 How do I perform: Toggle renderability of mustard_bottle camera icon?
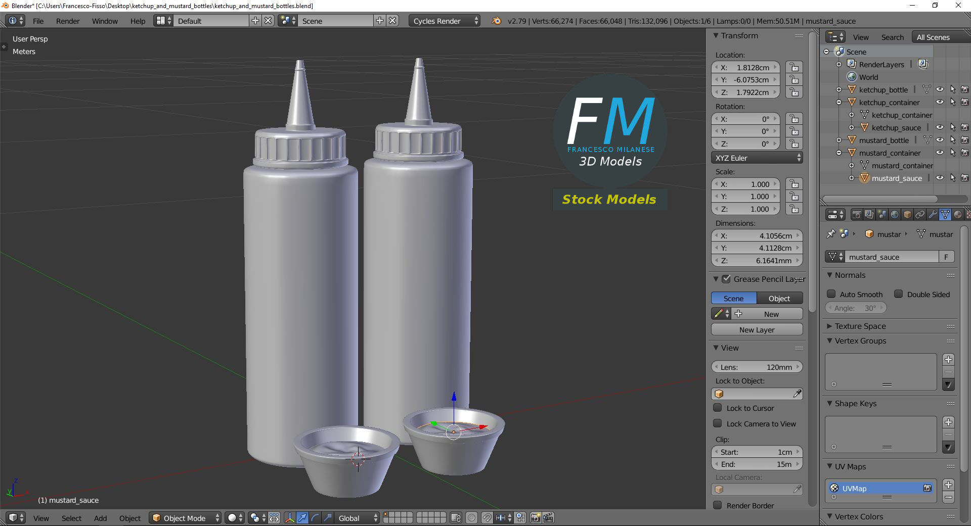coord(965,140)
